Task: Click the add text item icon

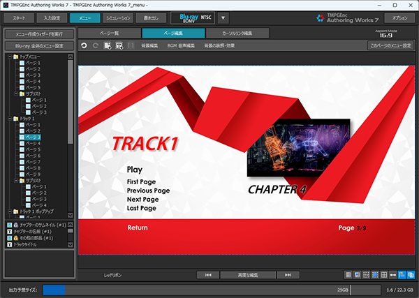Action: (x=119, y=45)
